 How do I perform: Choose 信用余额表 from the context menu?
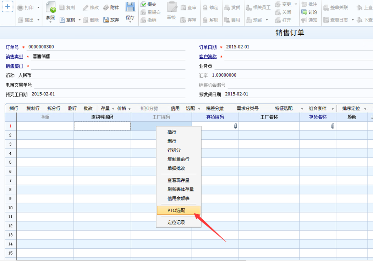click(x=179, y=198)
